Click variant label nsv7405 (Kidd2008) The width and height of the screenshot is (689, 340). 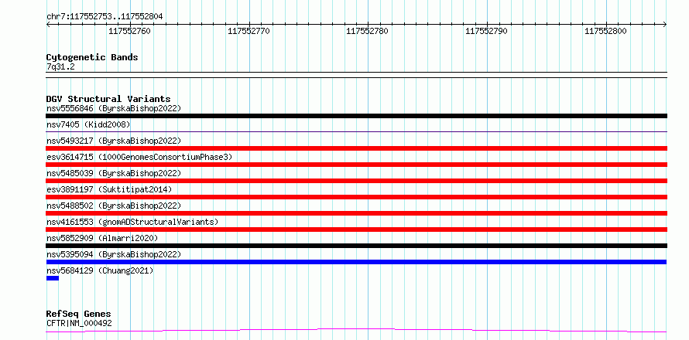click(88, 124)
